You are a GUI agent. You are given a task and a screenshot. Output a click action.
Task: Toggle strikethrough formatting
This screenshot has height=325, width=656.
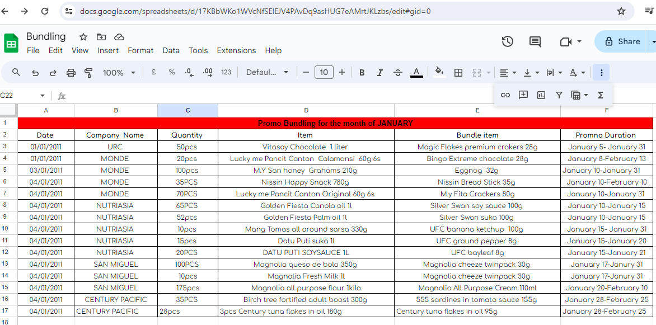pos(397,72)
